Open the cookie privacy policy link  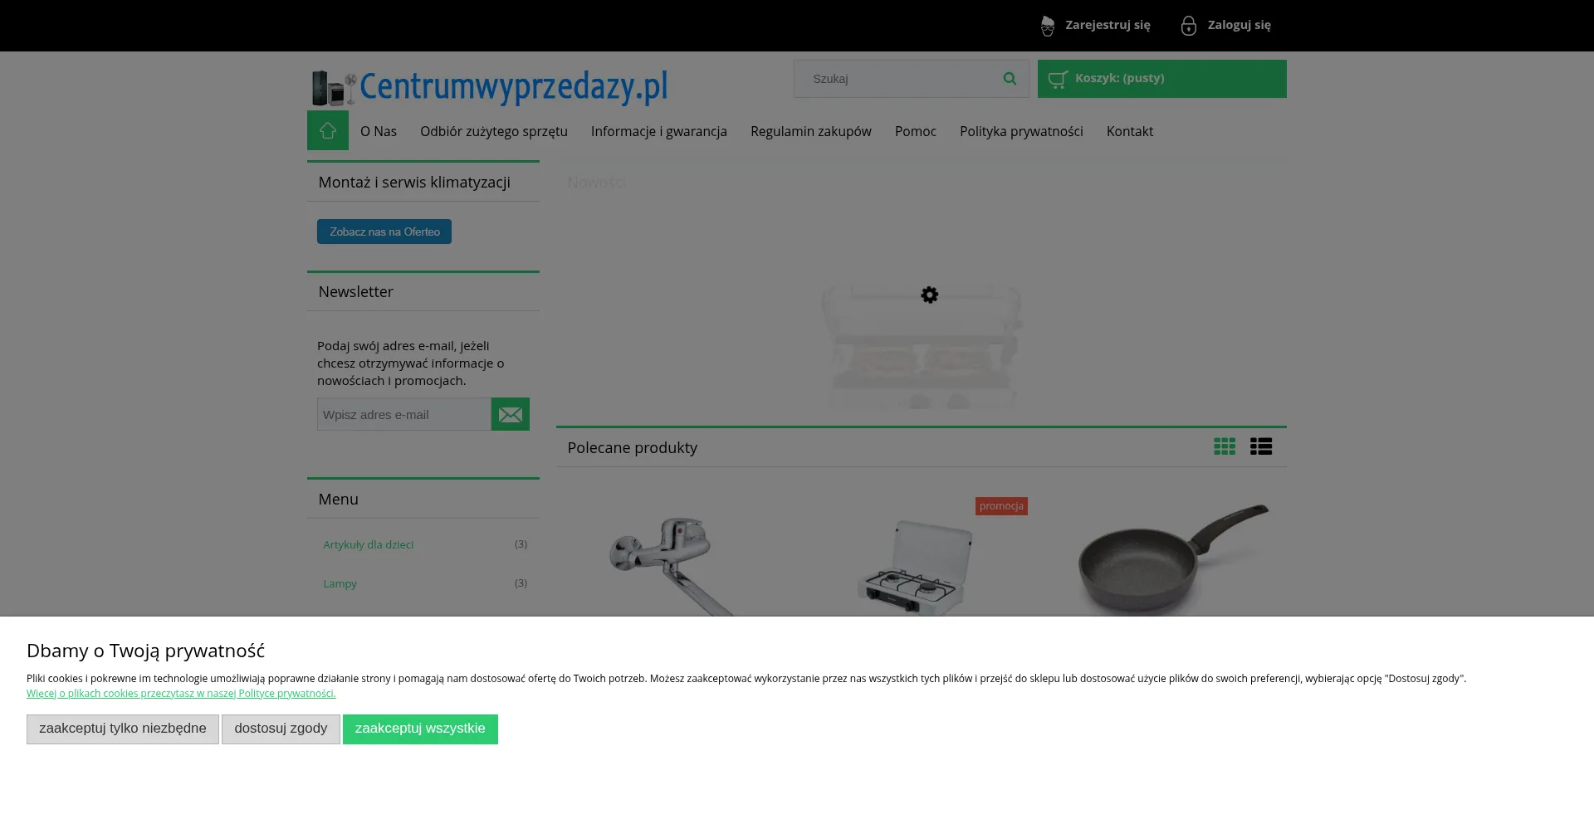(181, 694)
